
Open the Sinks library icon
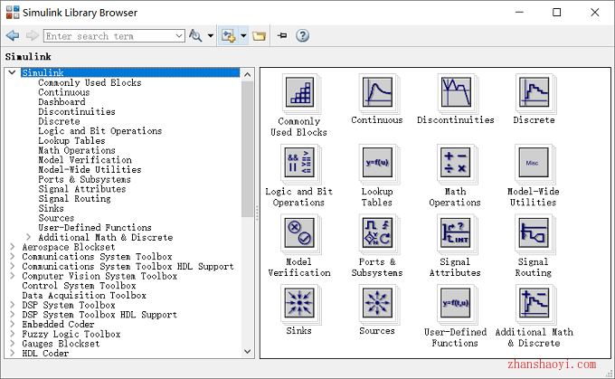click(x=300, y=304)
